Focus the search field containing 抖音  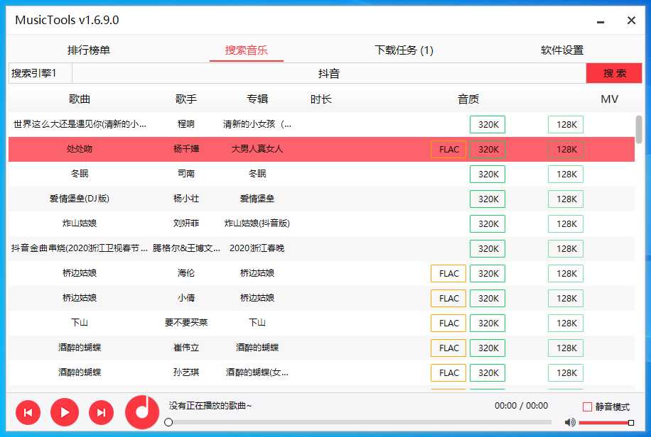pos(329,73)
